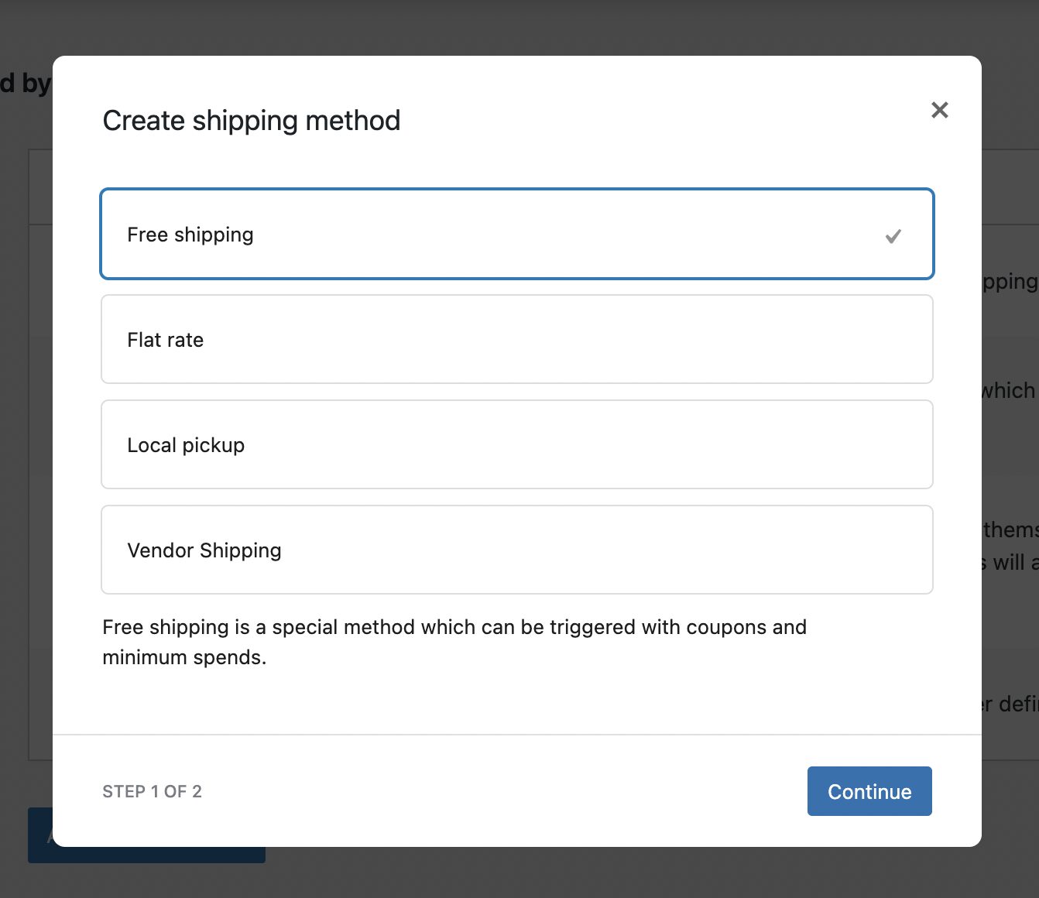This screenshot has width=1039, height=898.
Task: Close the Create shipping method dialog
Action: coord(939,110)
